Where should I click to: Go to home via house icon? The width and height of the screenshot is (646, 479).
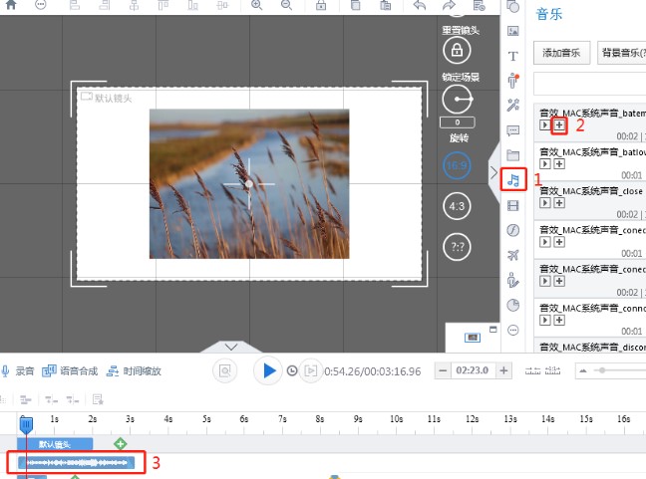[x=11, y=5]
